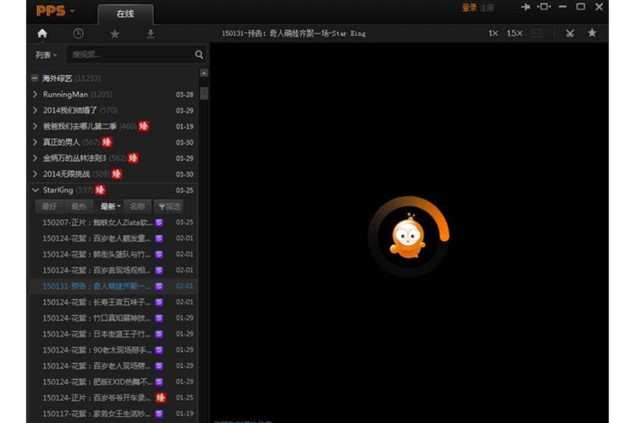The height and width of the screenshot is (423, 635).
Task: Expand the RunningMan folder
Action: pos(35,95)
